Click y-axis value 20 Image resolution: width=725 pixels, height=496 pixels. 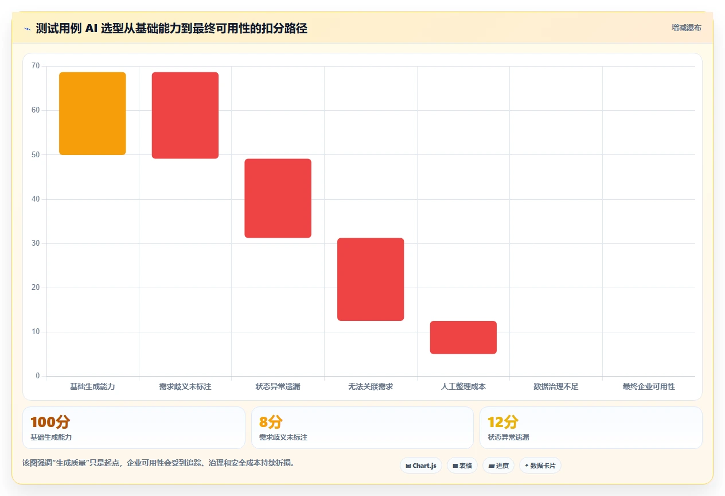36,288
